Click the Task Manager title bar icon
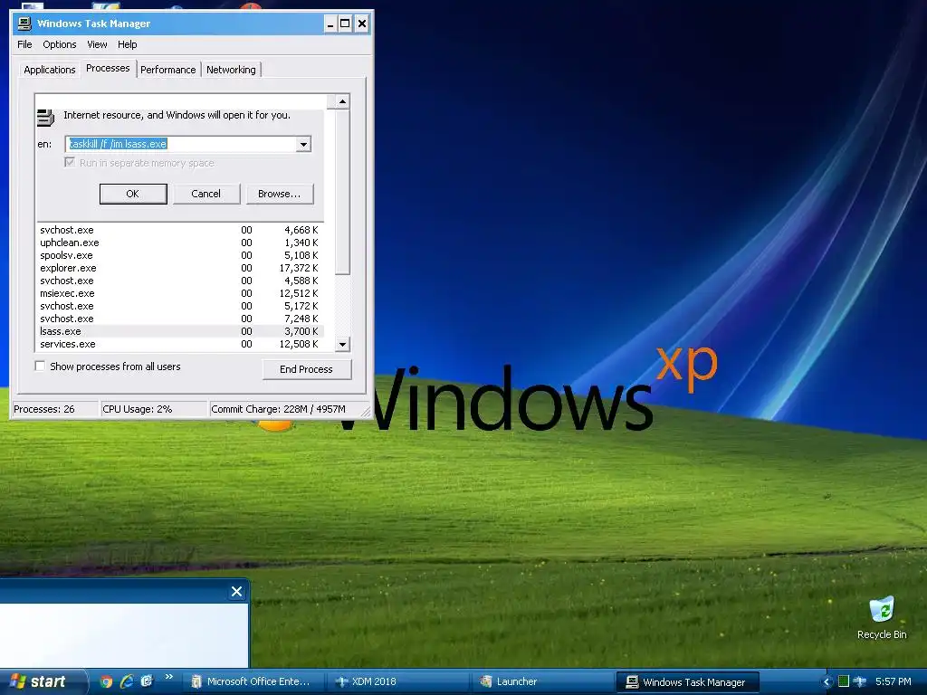Screen dimensions: 927x695 coord(24,24)
